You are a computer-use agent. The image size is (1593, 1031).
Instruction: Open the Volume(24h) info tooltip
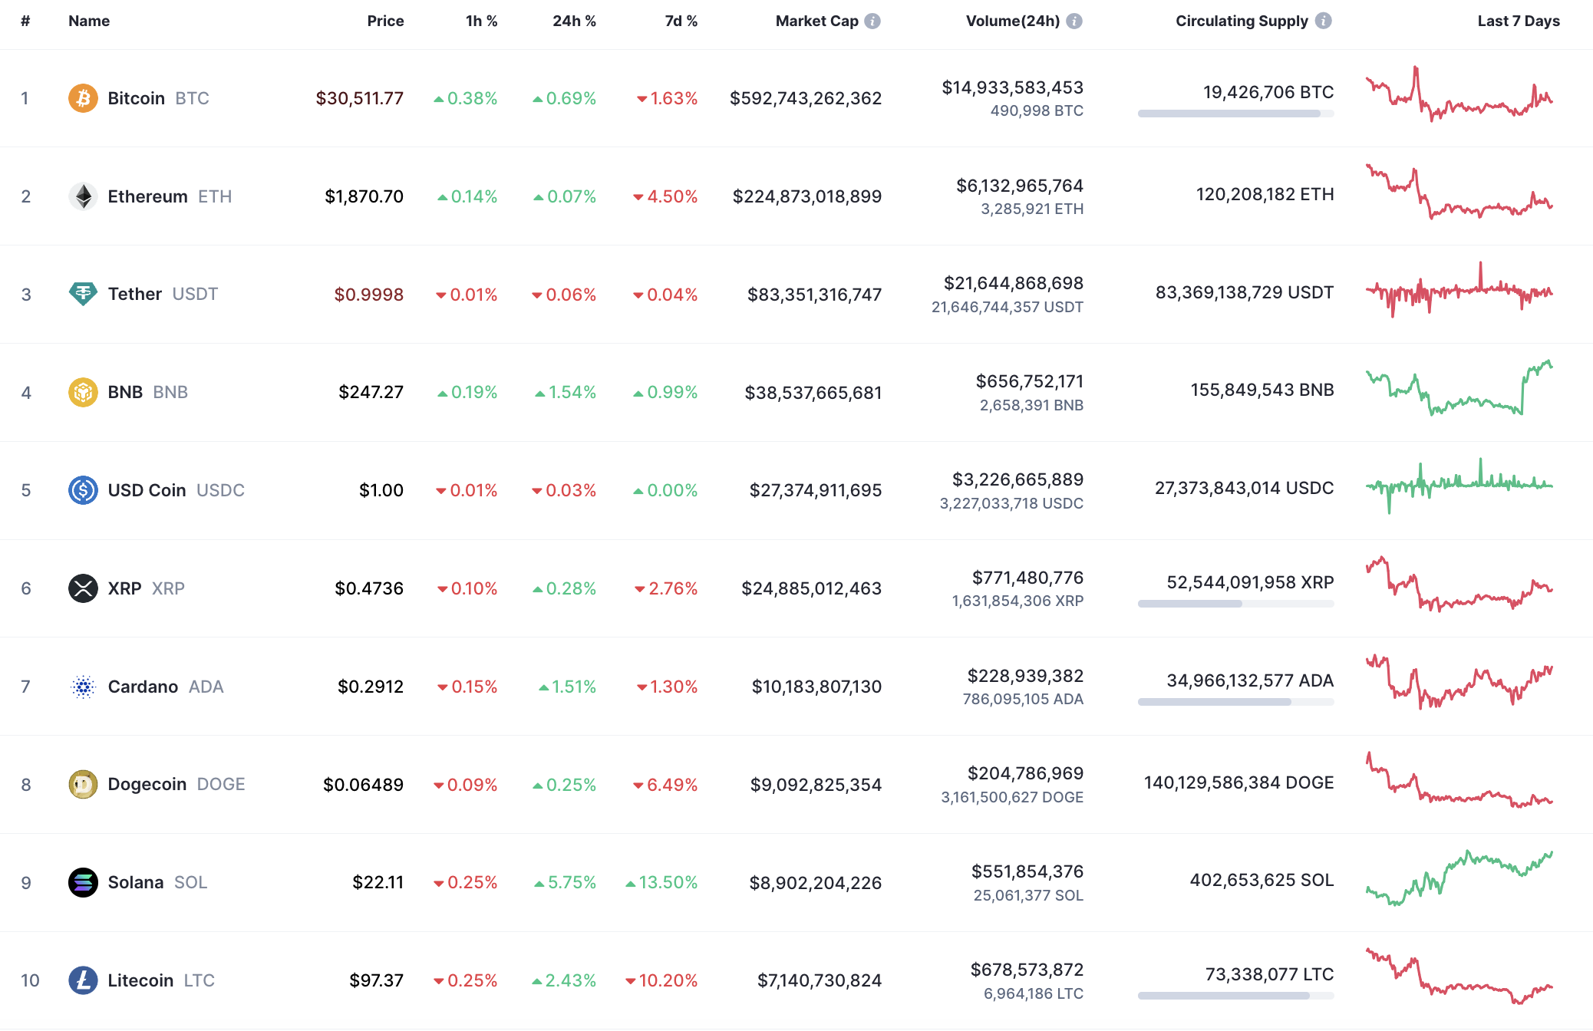(1074, 21)
